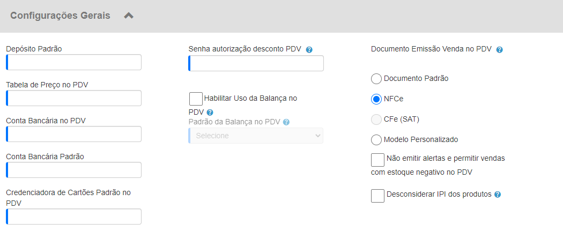Click the Tabela de Preço no PDV field
This screenshot has width=563, height=231.
pos(73,98)
